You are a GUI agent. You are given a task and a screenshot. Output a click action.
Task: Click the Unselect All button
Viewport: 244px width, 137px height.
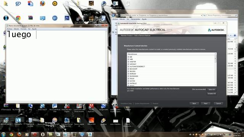(212, 94)
